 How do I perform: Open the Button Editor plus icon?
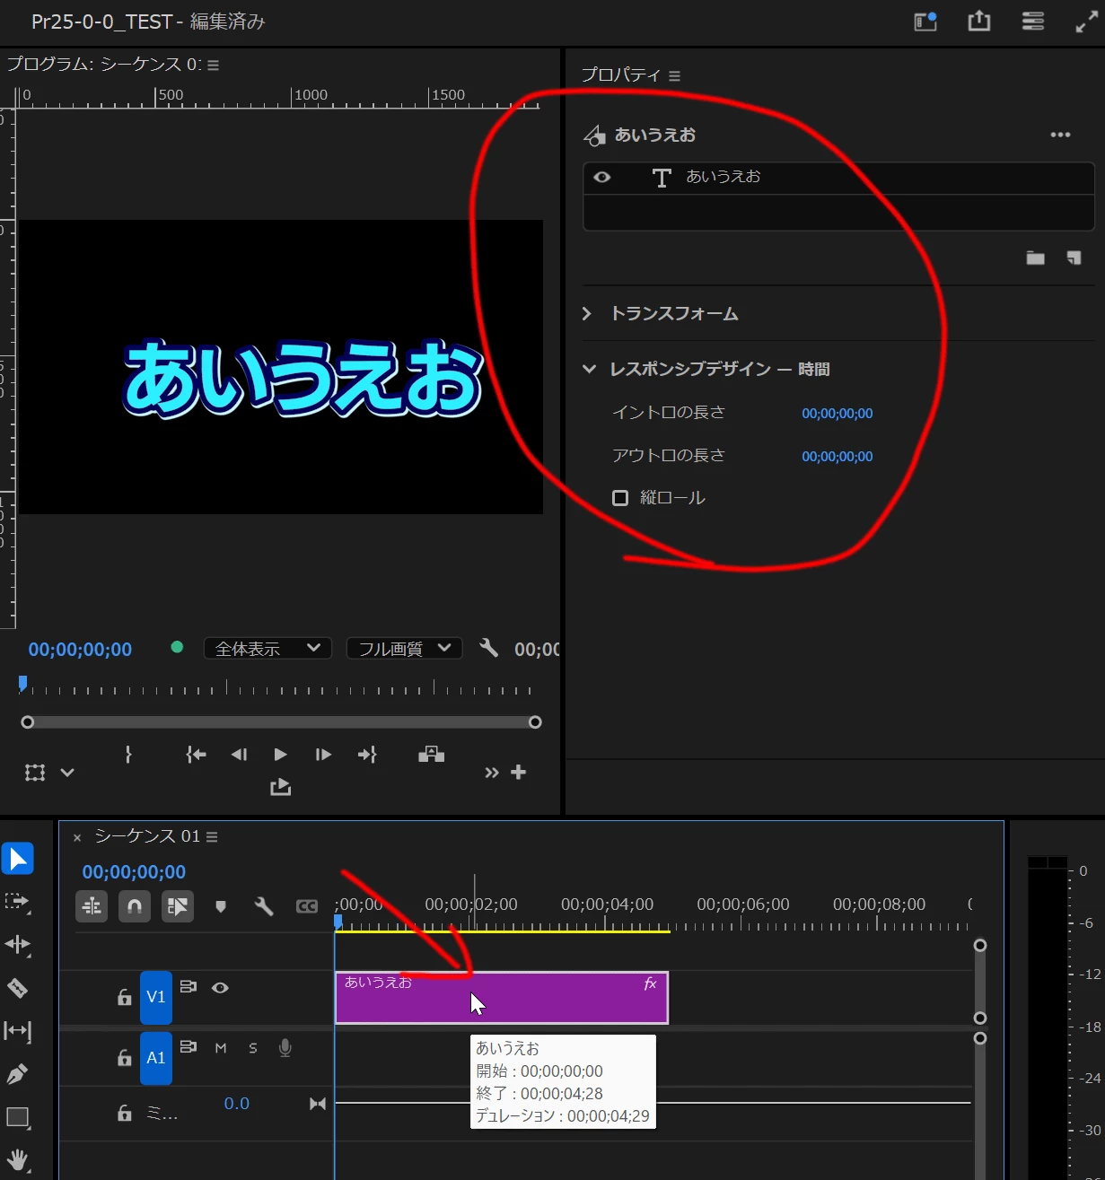tap(519, 772)
